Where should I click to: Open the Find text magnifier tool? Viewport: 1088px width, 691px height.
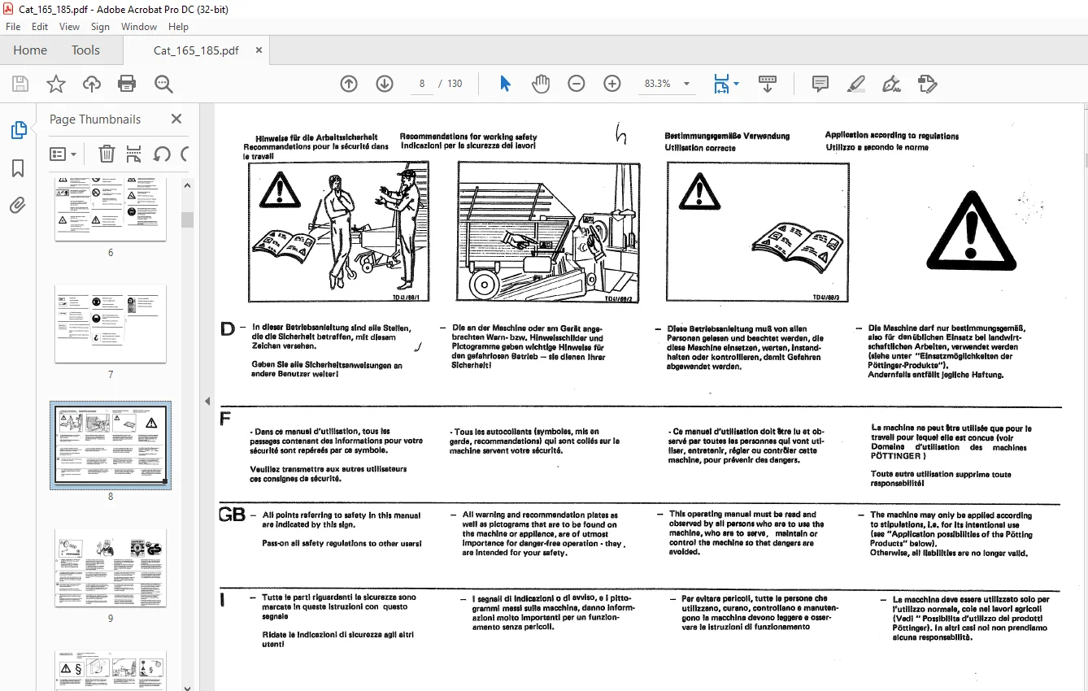(163, 84)
